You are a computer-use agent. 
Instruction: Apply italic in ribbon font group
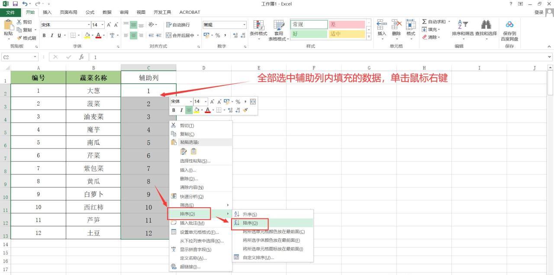pos(51,35)
